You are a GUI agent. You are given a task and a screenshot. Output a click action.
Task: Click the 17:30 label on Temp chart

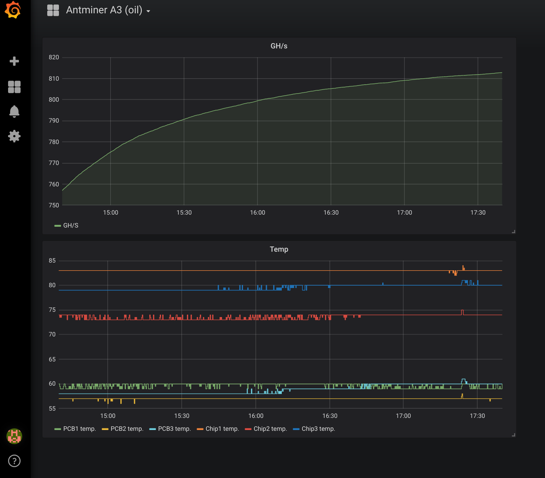(478, 416)
